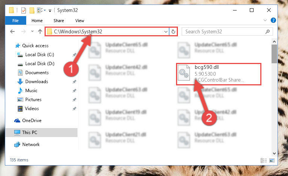Open Explorer help question mark icon
The image size is (288, 176).
pos(273,20)
